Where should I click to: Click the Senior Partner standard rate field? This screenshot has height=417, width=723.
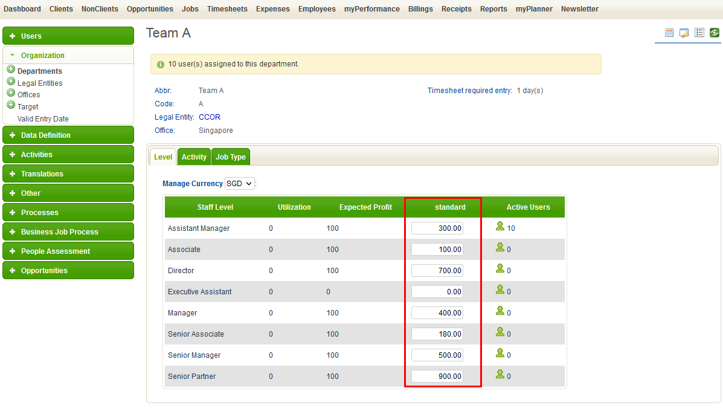click(437, 377)
